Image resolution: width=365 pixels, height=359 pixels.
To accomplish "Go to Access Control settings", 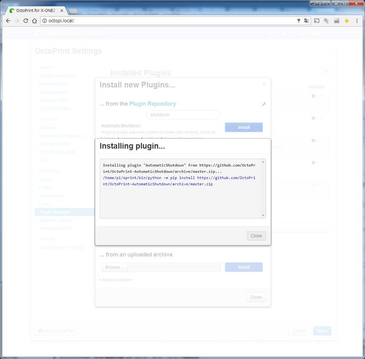I will (x=54, y=144).
